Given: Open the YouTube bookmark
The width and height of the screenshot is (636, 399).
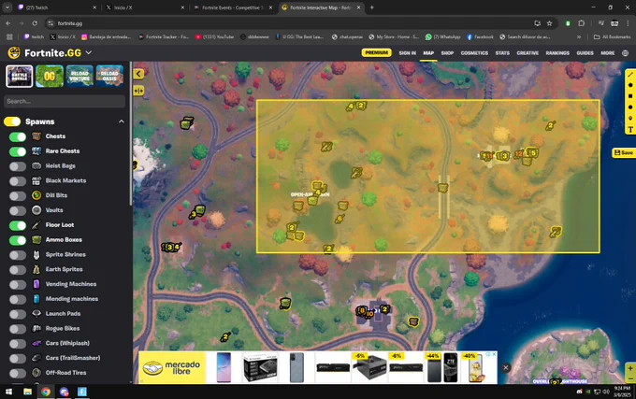Looking at the screenshot, I should coord(214,36).
